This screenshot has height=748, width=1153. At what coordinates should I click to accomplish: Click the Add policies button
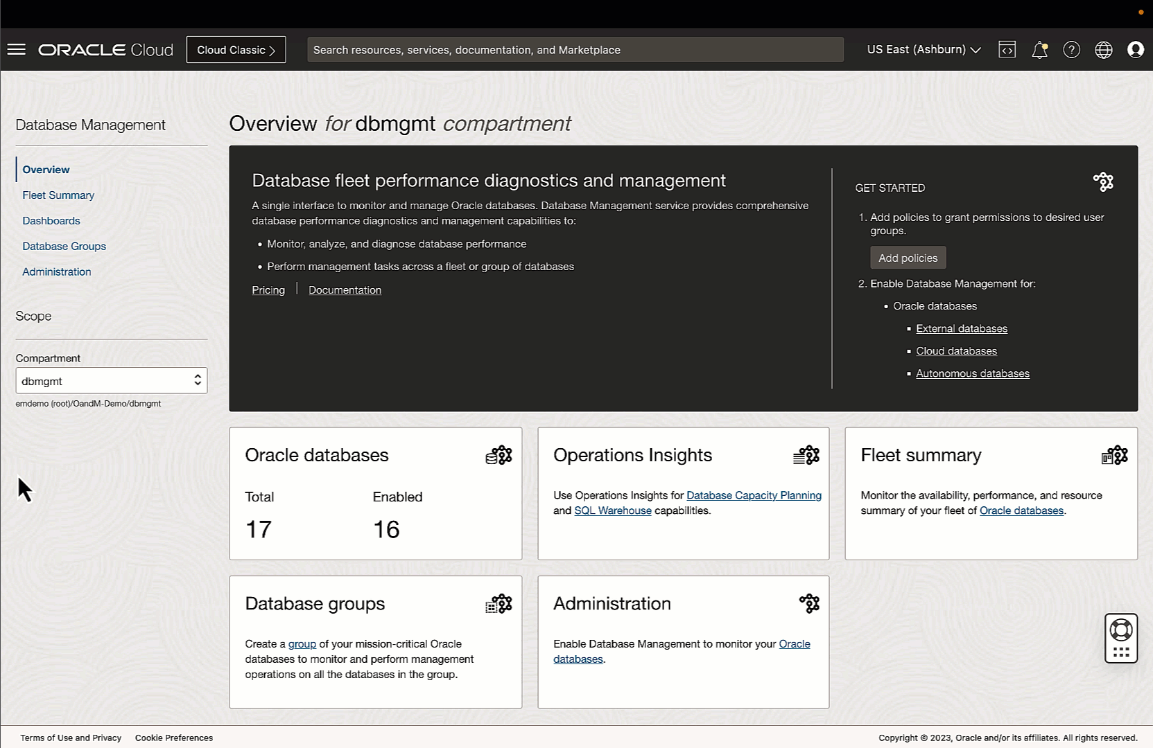(x=908, y=257)
